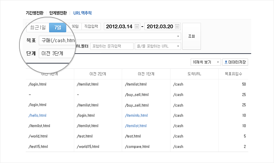
Task: Open end date calendar icon
Action: [x=177, y=27]
